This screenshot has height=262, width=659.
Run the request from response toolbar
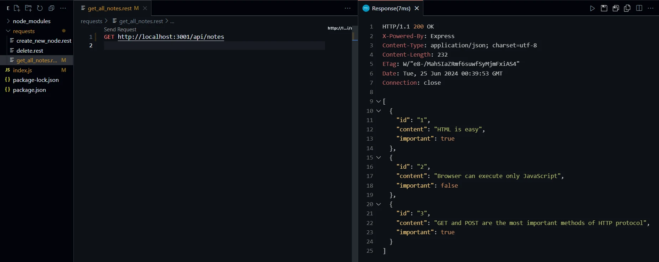[592, 8]
